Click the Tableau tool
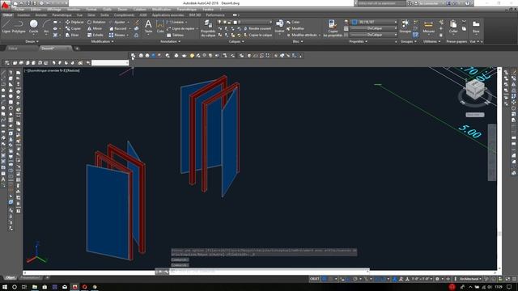The image size is (518, 291). pyautogui.click(x=175, y=35)
